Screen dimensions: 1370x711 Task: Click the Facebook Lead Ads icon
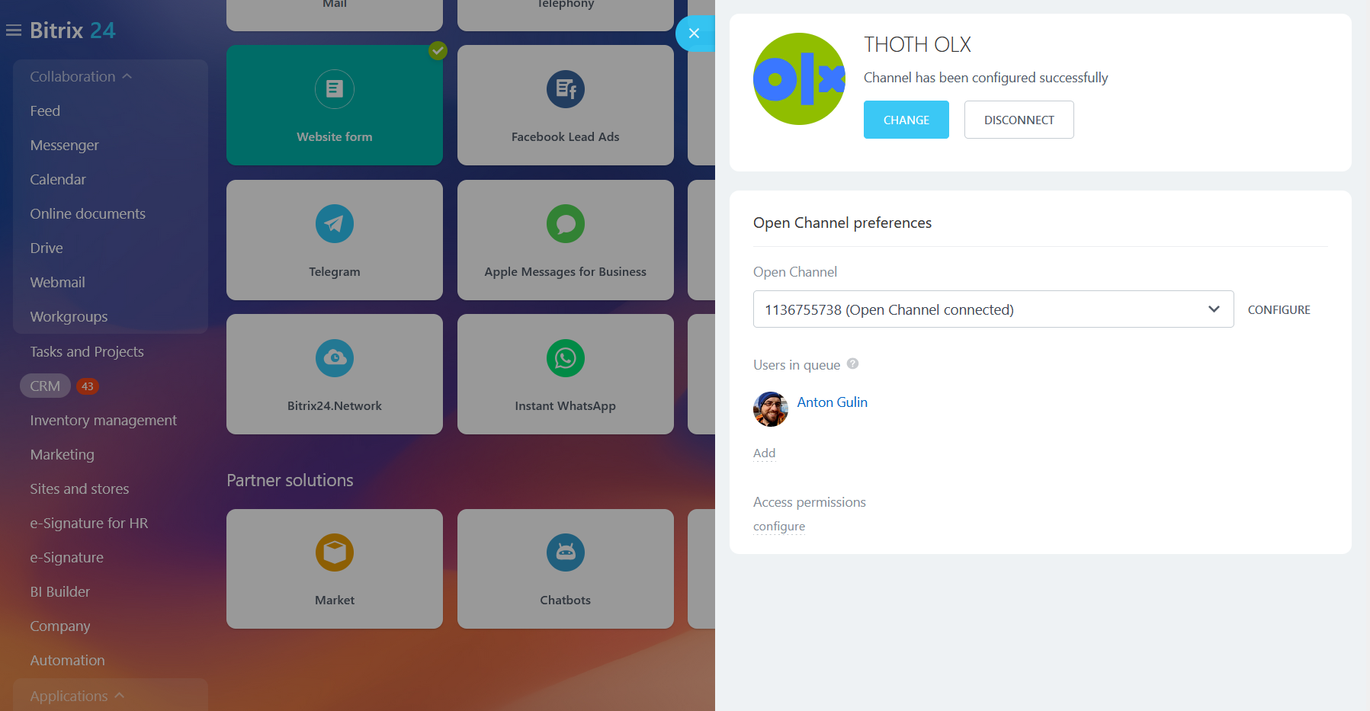click(566, 89)
